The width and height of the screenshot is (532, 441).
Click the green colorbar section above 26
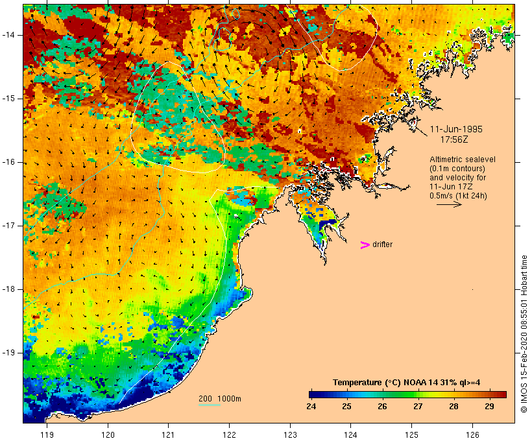(382, 394)
